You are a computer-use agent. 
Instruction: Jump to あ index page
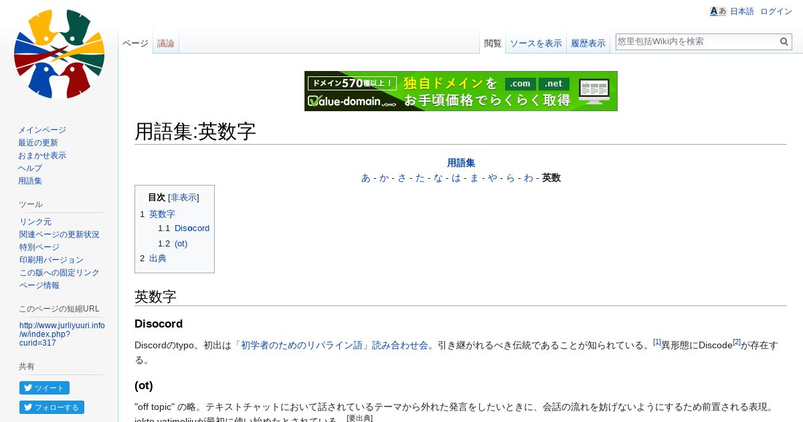tap(365, 178)
